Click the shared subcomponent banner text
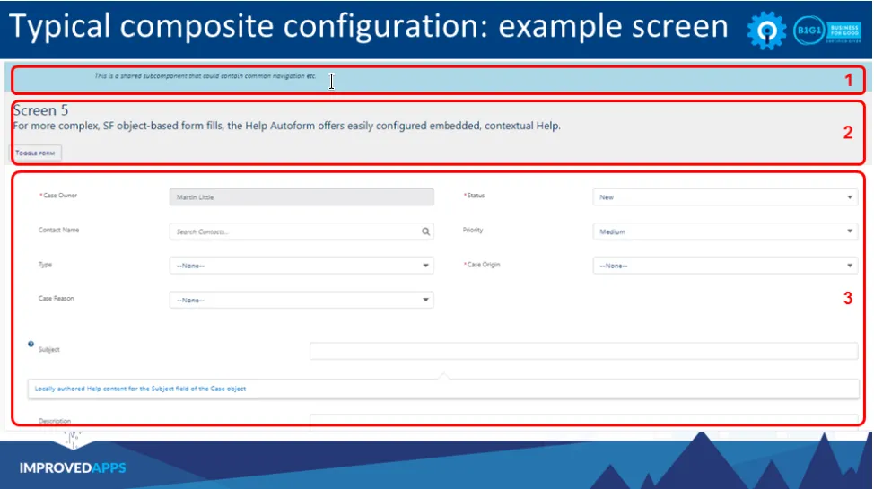The height and width of the screenshot is (489, 874). pos(205,76)
